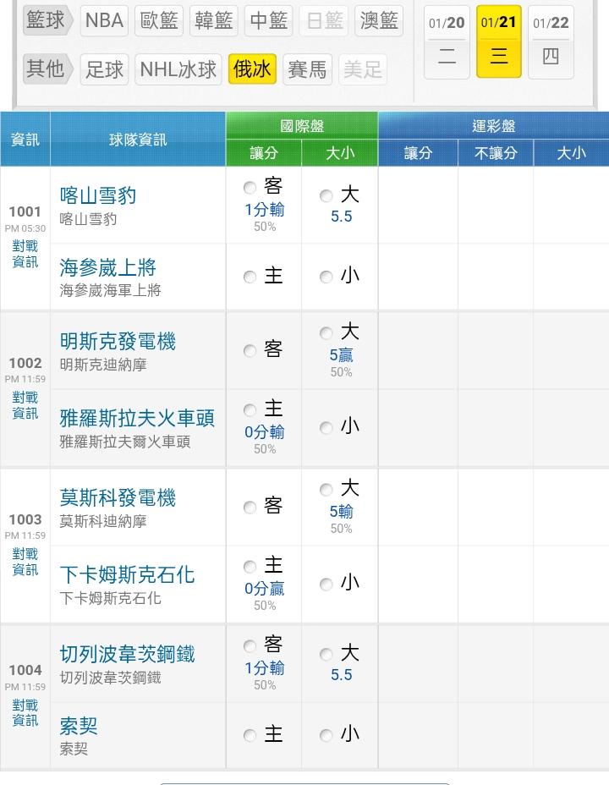
Task: Open team link 明斯克發電機
Action: coord(118,342)
